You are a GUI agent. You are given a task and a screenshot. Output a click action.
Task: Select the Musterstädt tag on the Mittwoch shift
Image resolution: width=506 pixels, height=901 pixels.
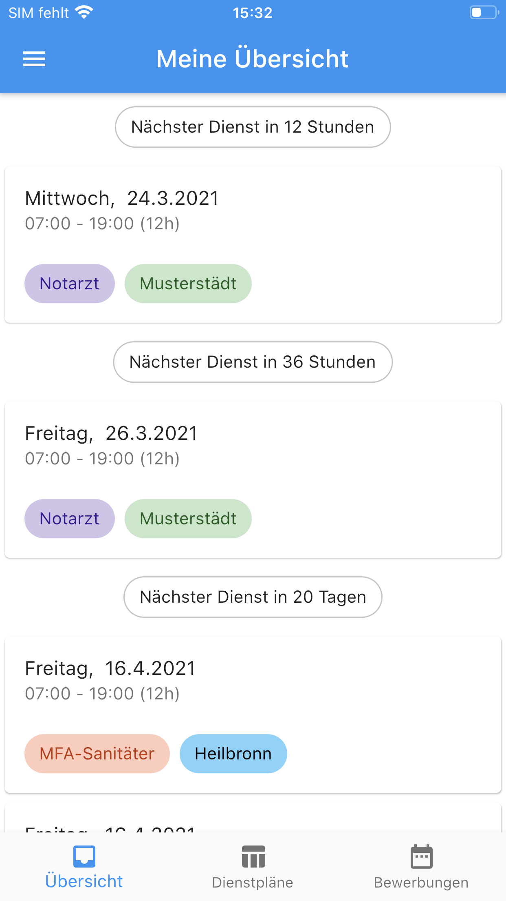tap(188, 284)
